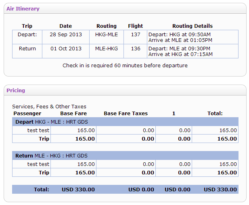
Task: Click the Pricing section heading
Action: click(x=16, y=90)
